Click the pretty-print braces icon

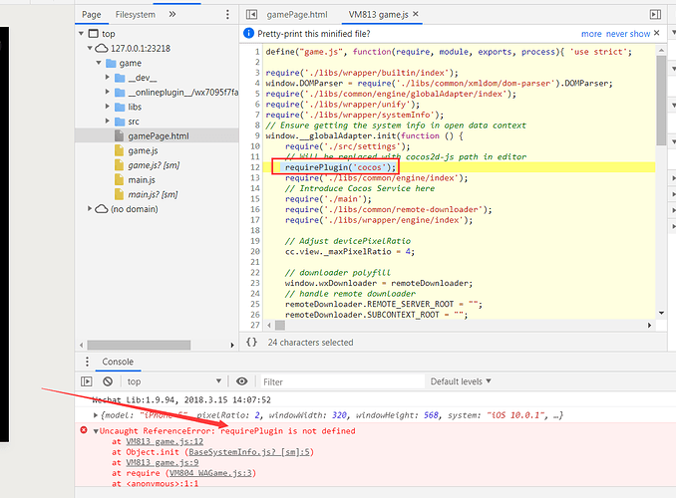(x=251, y=342)
